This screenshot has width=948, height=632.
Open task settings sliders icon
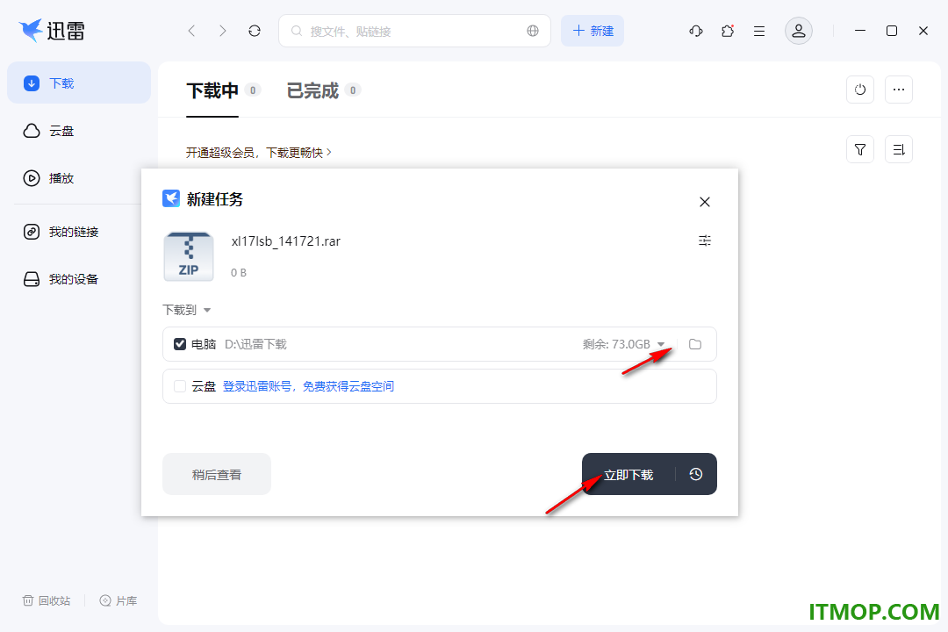704,241
